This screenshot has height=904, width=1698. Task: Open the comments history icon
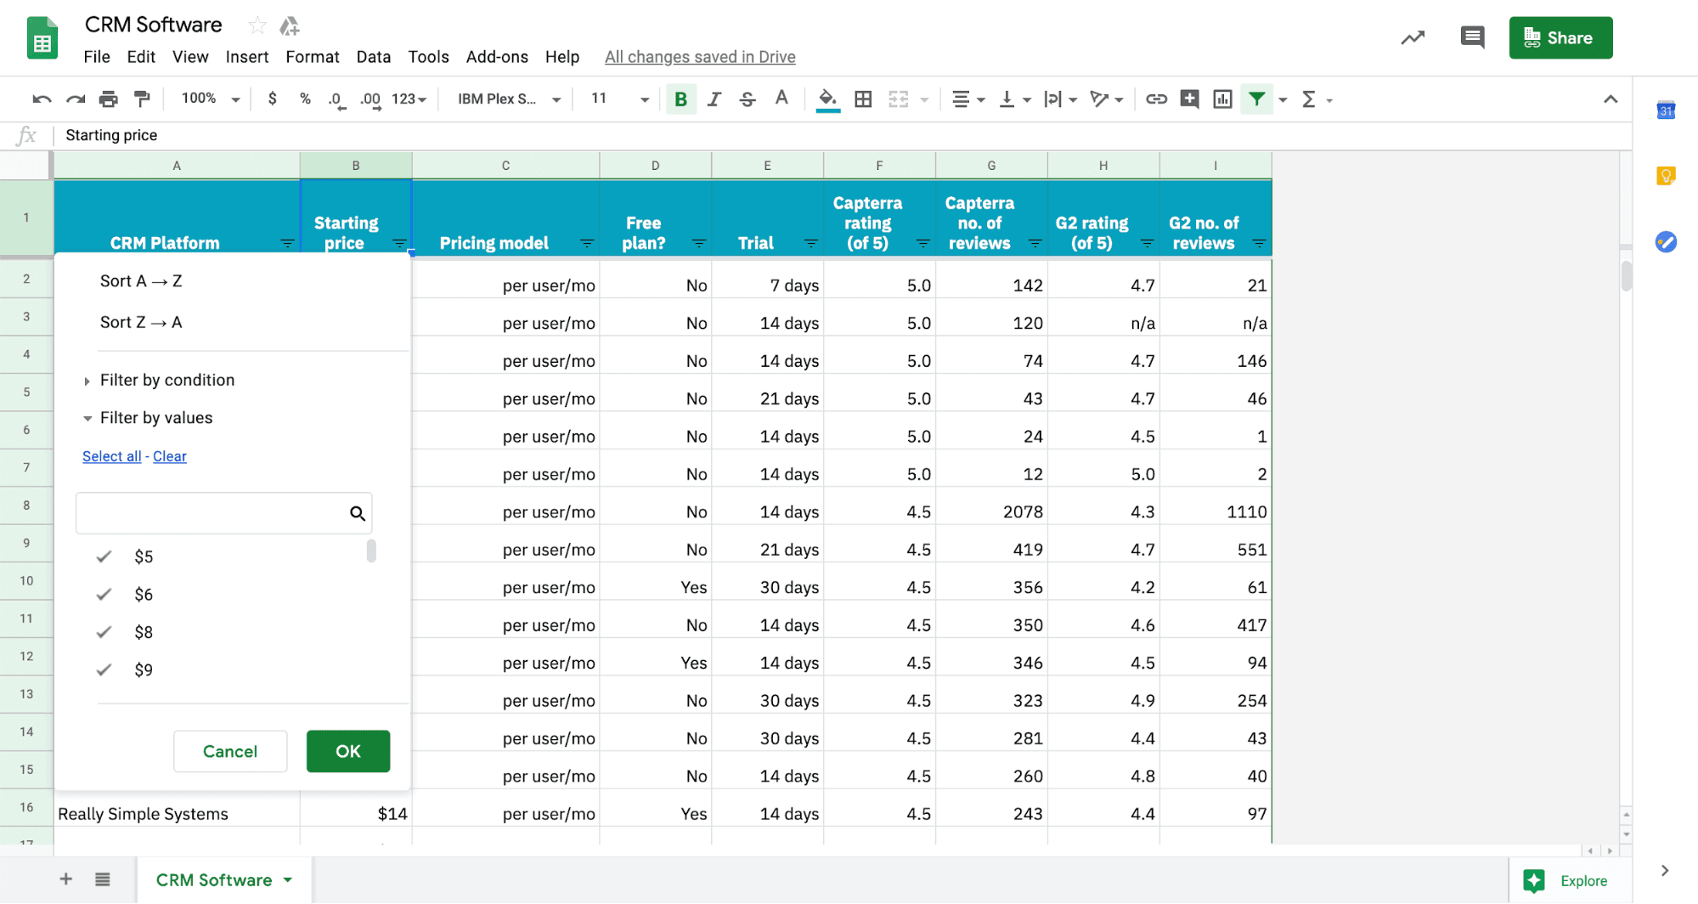(1472, 37)
